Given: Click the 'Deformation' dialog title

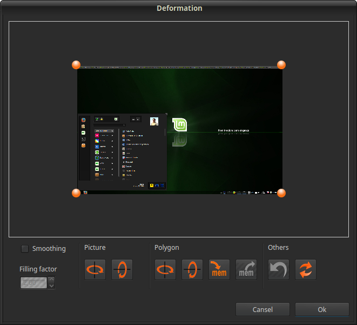Looking at the screenshot, I should pyautogui.click(x=179, y=8).
